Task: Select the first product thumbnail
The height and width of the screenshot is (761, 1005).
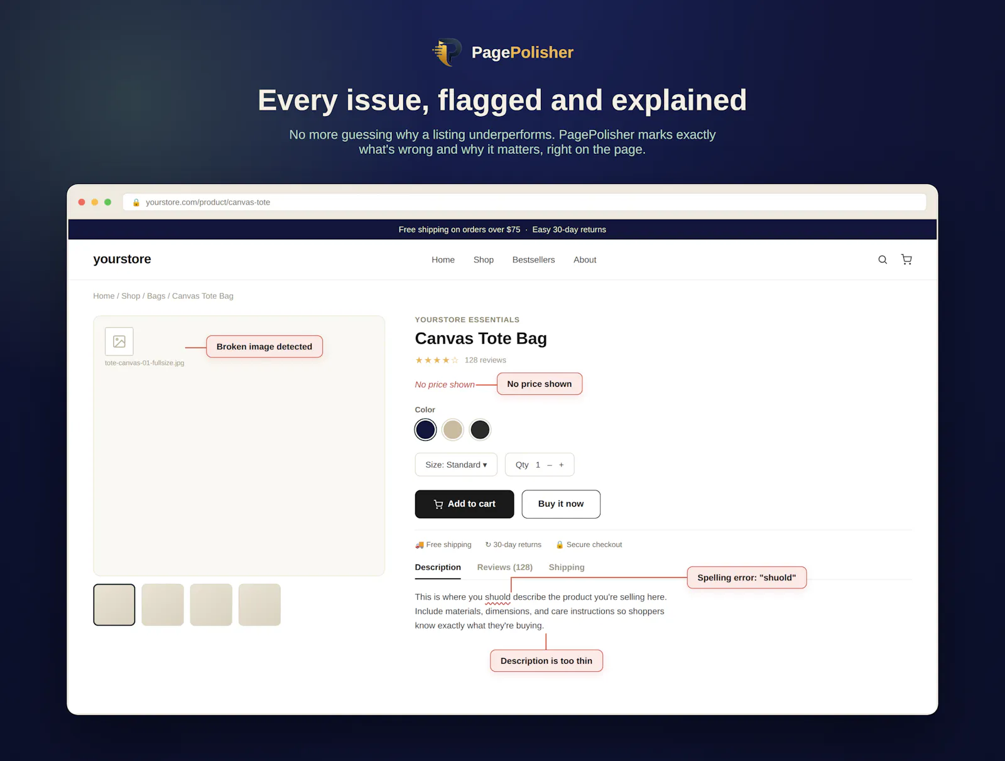Action: [114, 605]
